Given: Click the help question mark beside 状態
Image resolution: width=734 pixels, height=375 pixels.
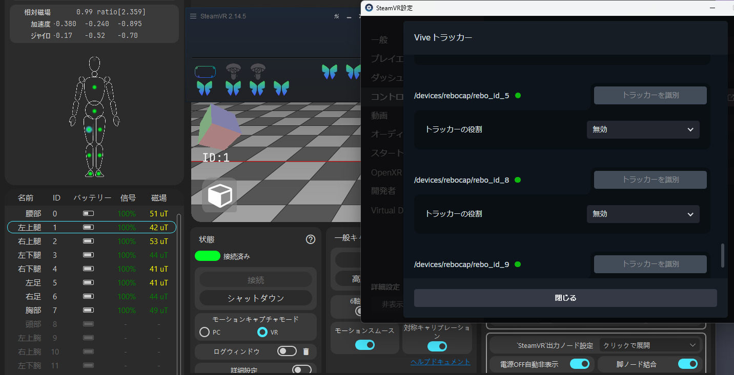Looking at the screenshot, I should coord(310,239).
